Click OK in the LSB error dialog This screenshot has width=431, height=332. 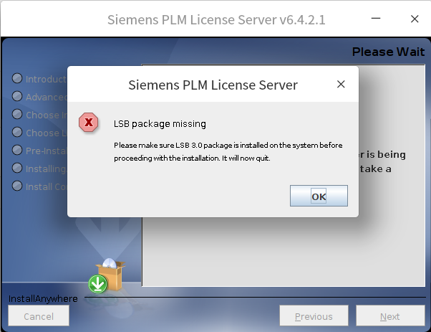319,196
